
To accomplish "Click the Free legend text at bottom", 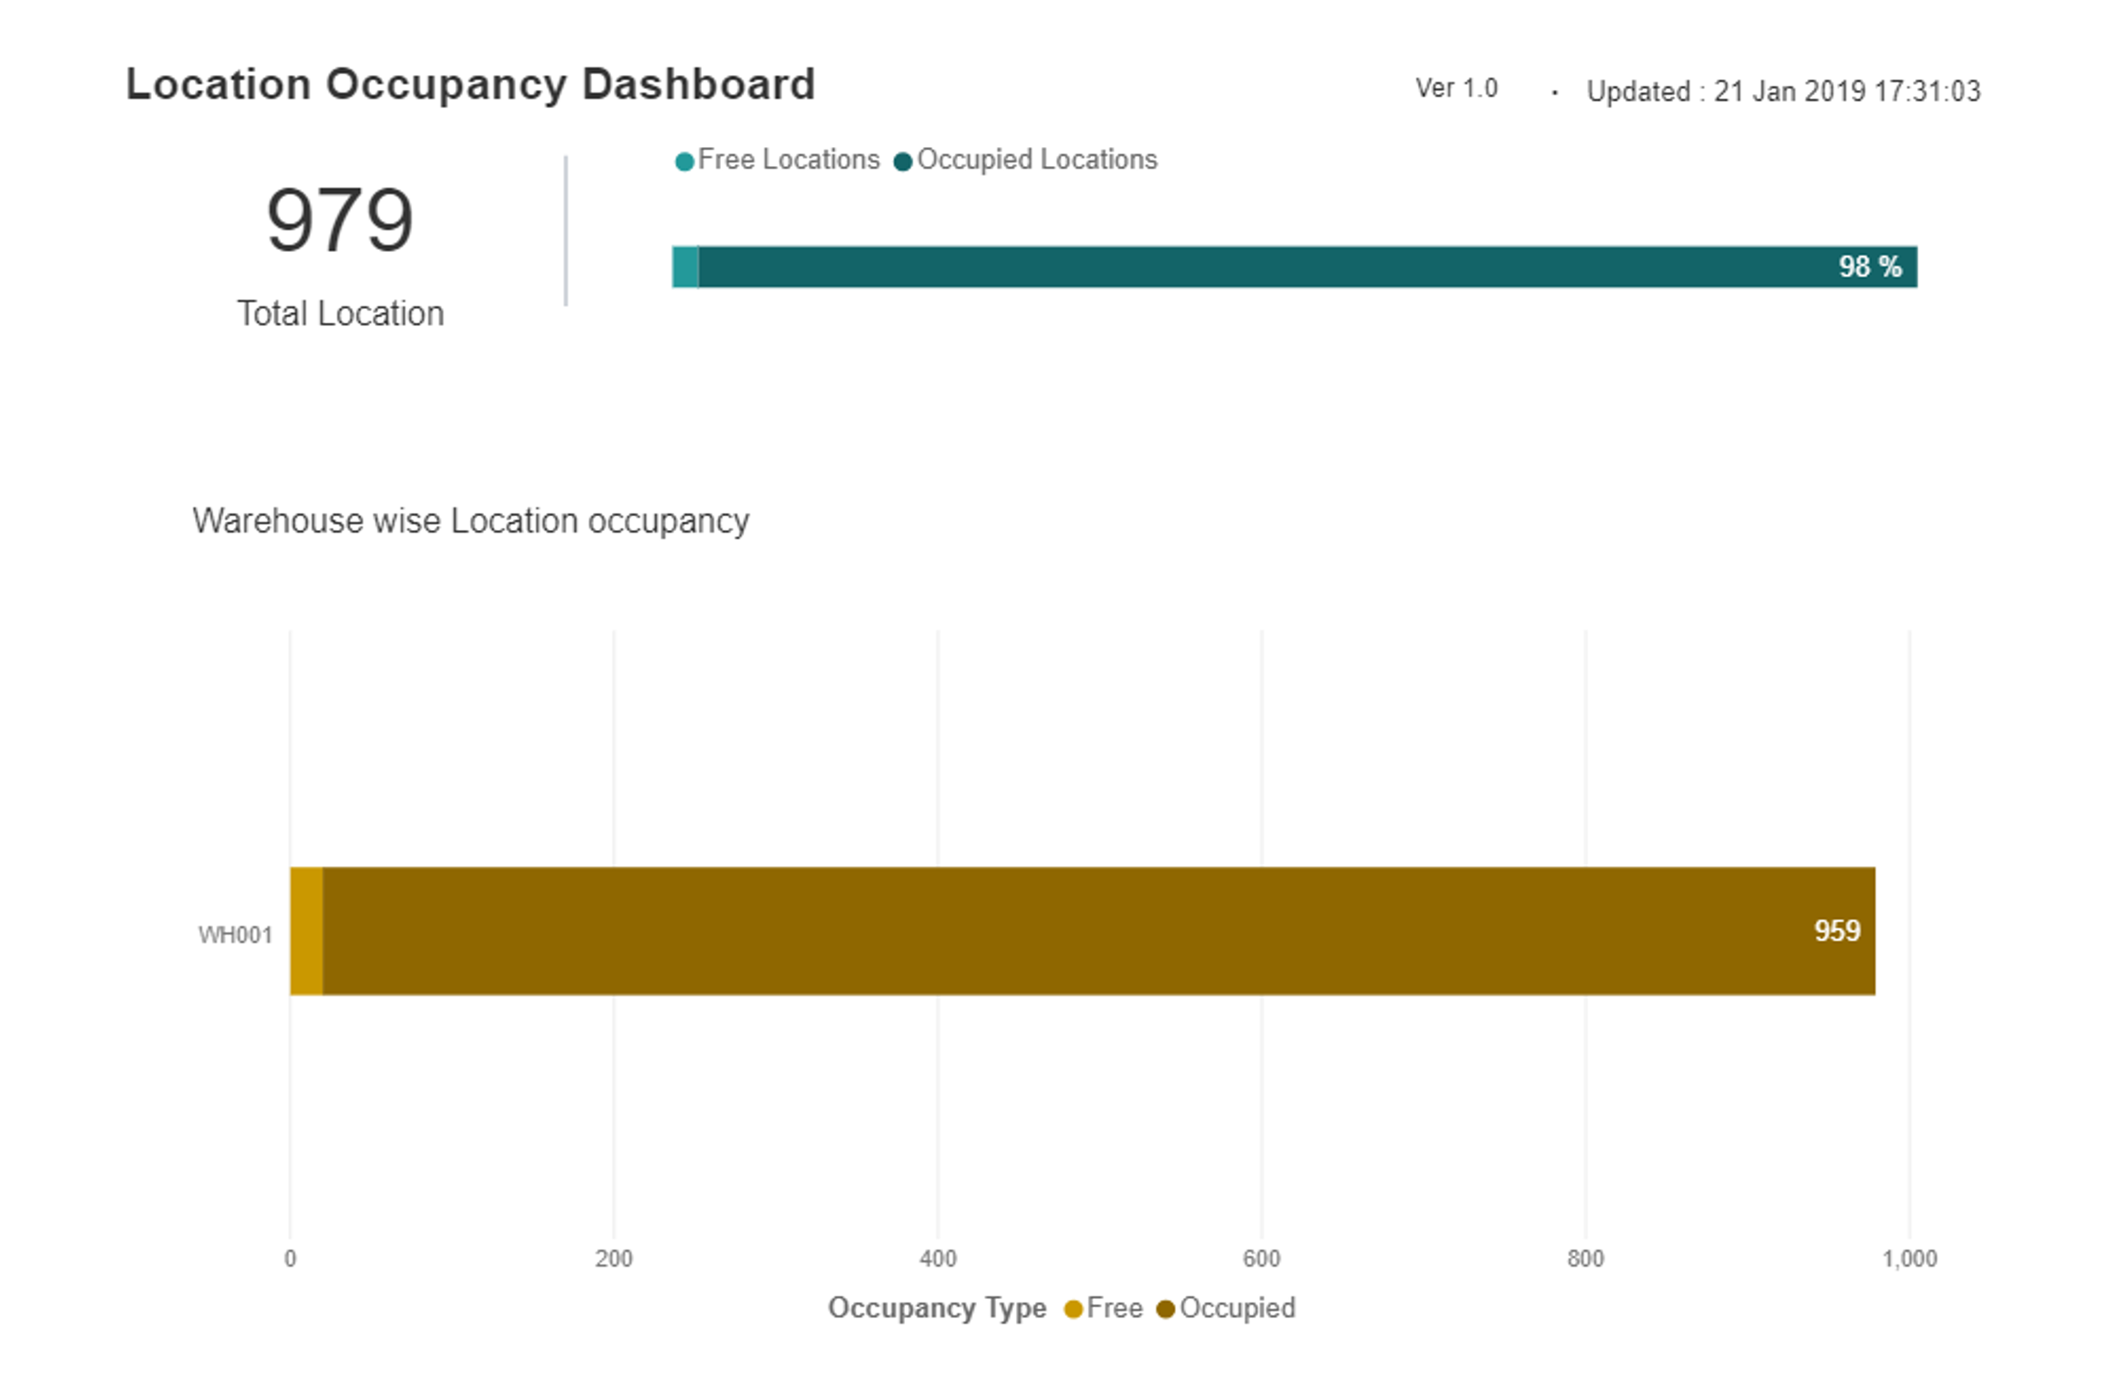I will tap(1114, 1308).
